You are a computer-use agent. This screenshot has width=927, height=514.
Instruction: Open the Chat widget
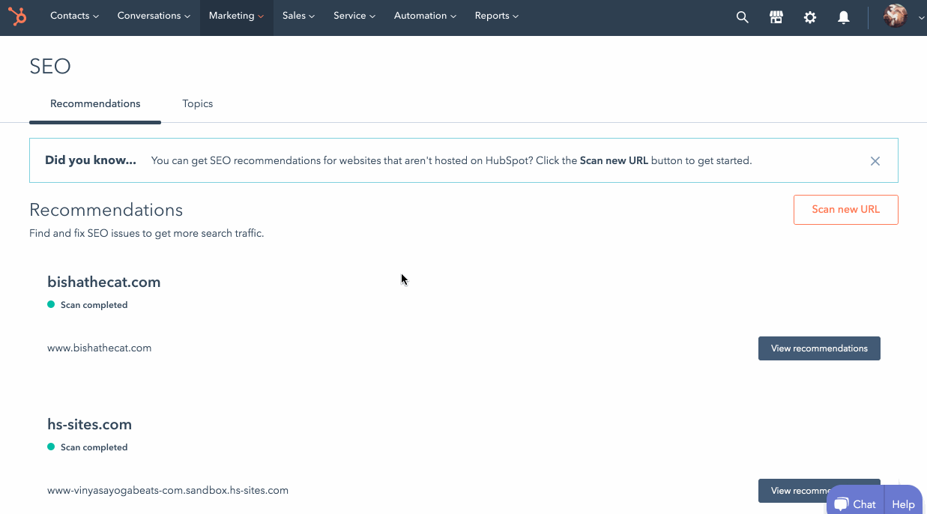point(855,504)
